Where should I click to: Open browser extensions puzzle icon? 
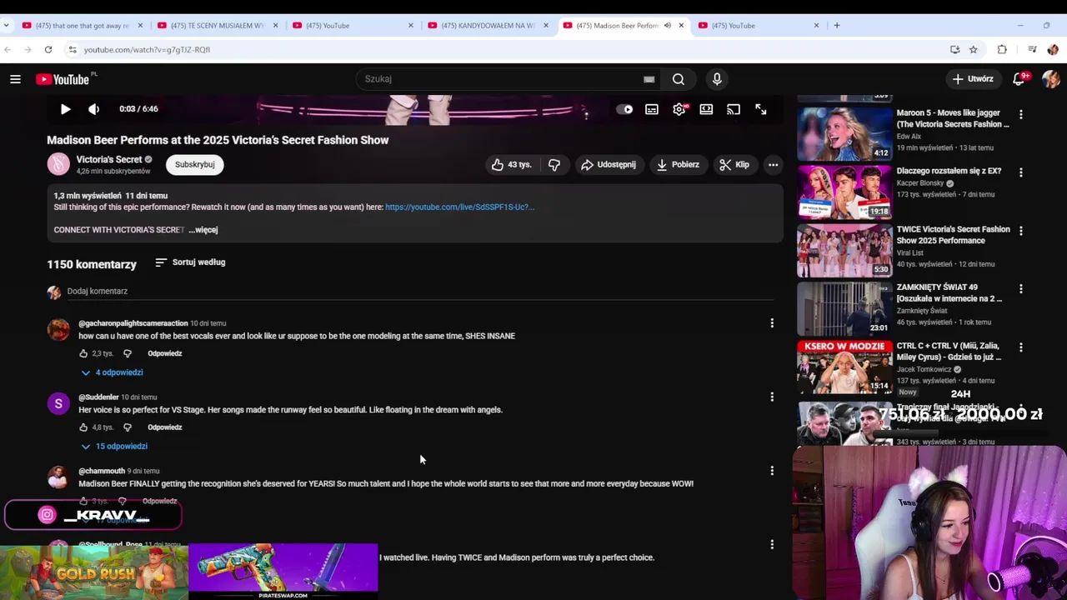coord(1002,50)
